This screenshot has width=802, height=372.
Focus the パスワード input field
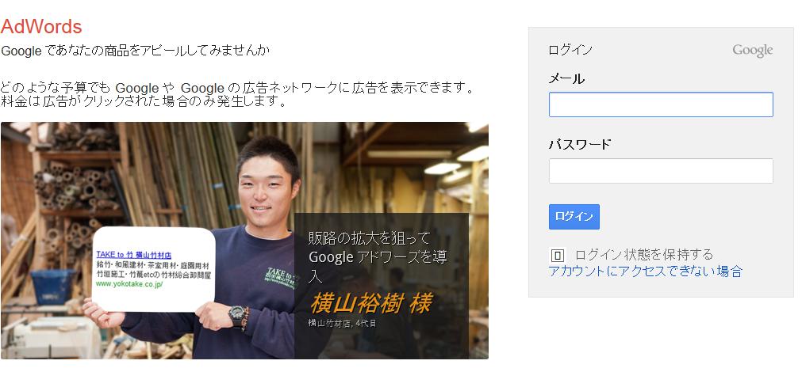[x=661, y=171]
